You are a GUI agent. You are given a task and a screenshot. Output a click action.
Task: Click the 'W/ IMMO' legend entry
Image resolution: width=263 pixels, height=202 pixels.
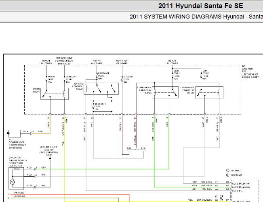pos(234,171)
